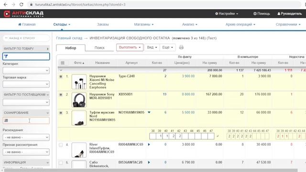Click the table columns grid icon
This screenshot has height=172, width=306.
coord(63,63)
